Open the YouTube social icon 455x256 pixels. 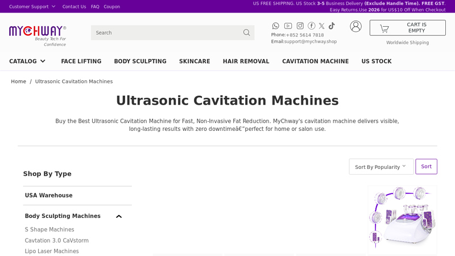[288, 26]
